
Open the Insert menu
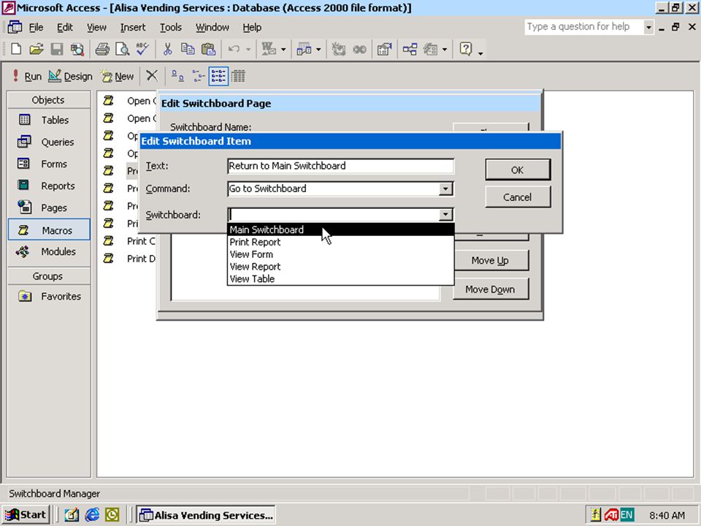(133, 27)
